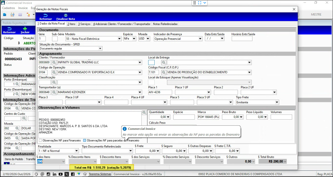333x177 pixels.
Task: Open the observations text search magnifier
Action: [x=144, y=113]
